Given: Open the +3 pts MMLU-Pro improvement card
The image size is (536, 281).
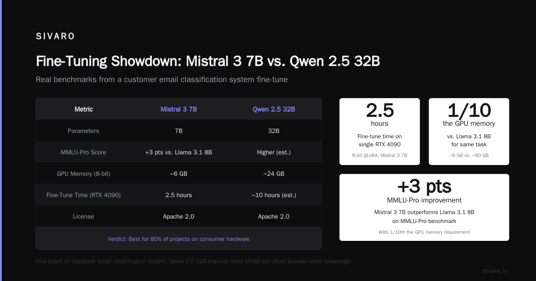Looking at the screenshot, I should tap(424, 207).
